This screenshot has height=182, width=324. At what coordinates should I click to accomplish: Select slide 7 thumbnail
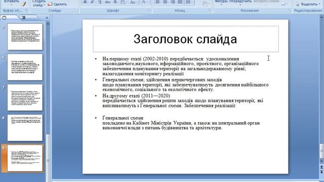25,98
